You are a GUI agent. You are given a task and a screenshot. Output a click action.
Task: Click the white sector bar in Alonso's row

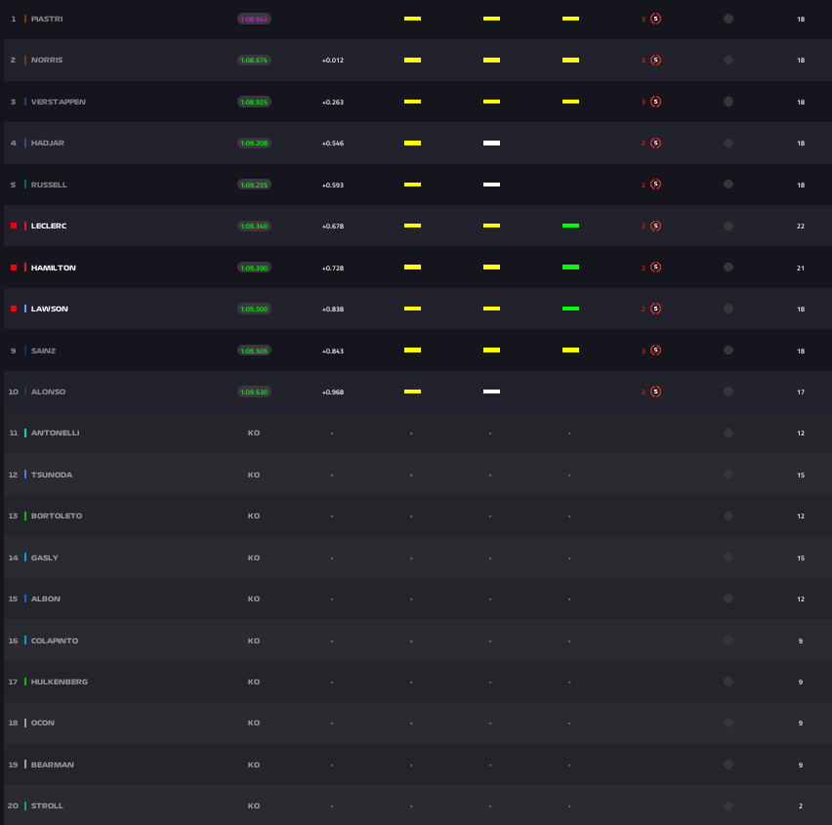(491, 392)
